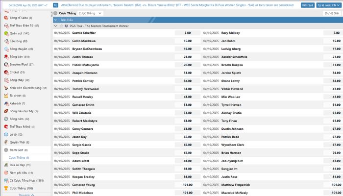Select the Bóng chày baseball icon

click(6, 80)
